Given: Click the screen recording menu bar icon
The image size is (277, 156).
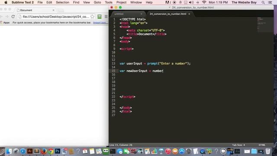Looking at the screenshot, I should [x=174, y=2].
